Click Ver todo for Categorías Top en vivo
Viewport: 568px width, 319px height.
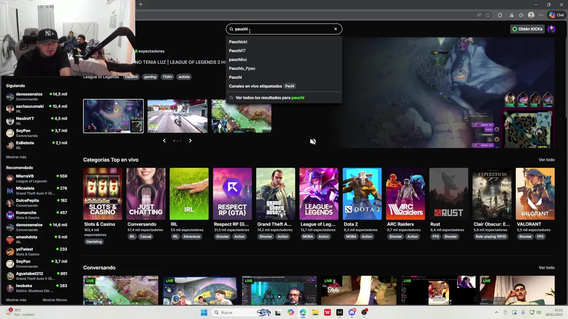point(546,159)
